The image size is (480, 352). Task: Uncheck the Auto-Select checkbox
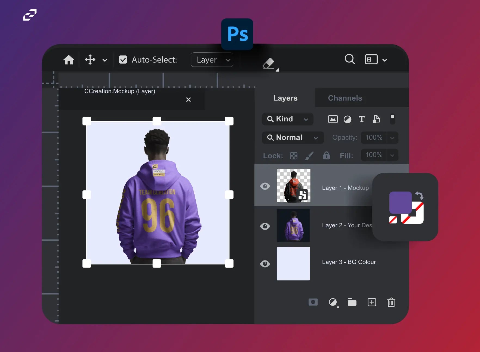click(x=123, y=60)
